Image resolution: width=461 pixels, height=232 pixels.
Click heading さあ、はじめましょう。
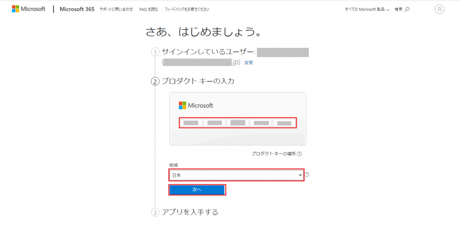203,32
